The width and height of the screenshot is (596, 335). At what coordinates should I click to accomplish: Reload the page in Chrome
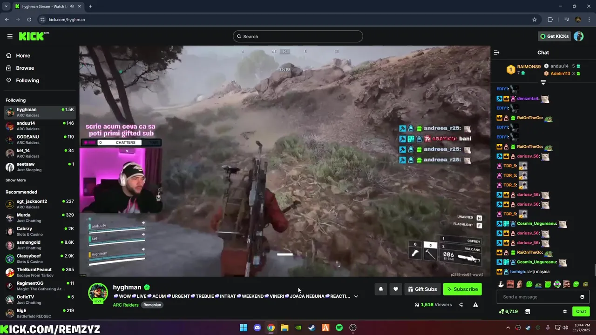(29, 20)
